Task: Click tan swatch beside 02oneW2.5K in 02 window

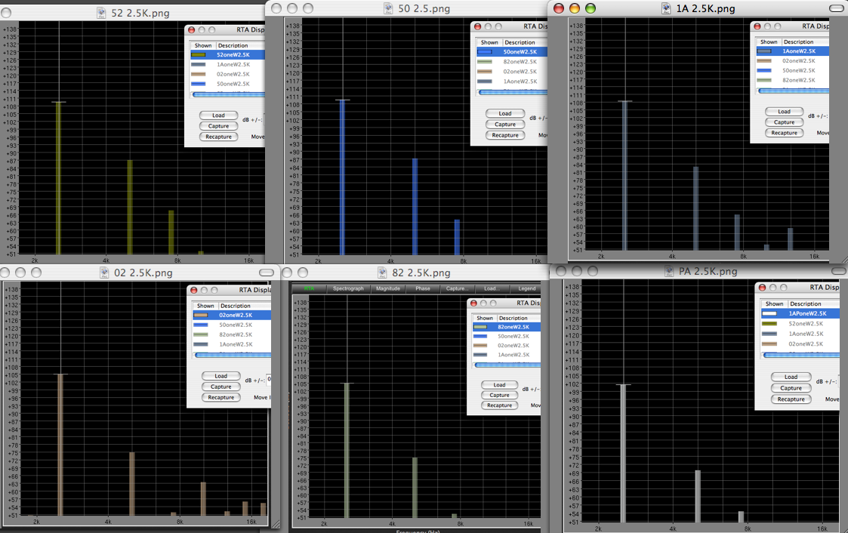Action: point(201,315)
